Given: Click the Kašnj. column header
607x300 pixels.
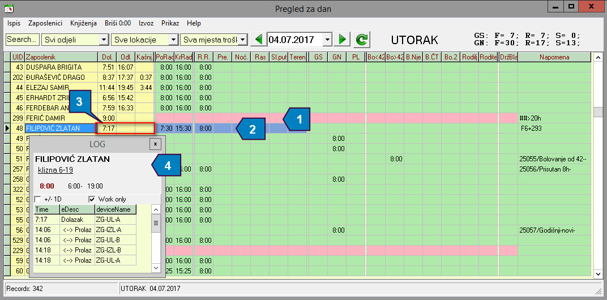Looking at the screenshot, I should pyautogui.click(x=145, y=57).
